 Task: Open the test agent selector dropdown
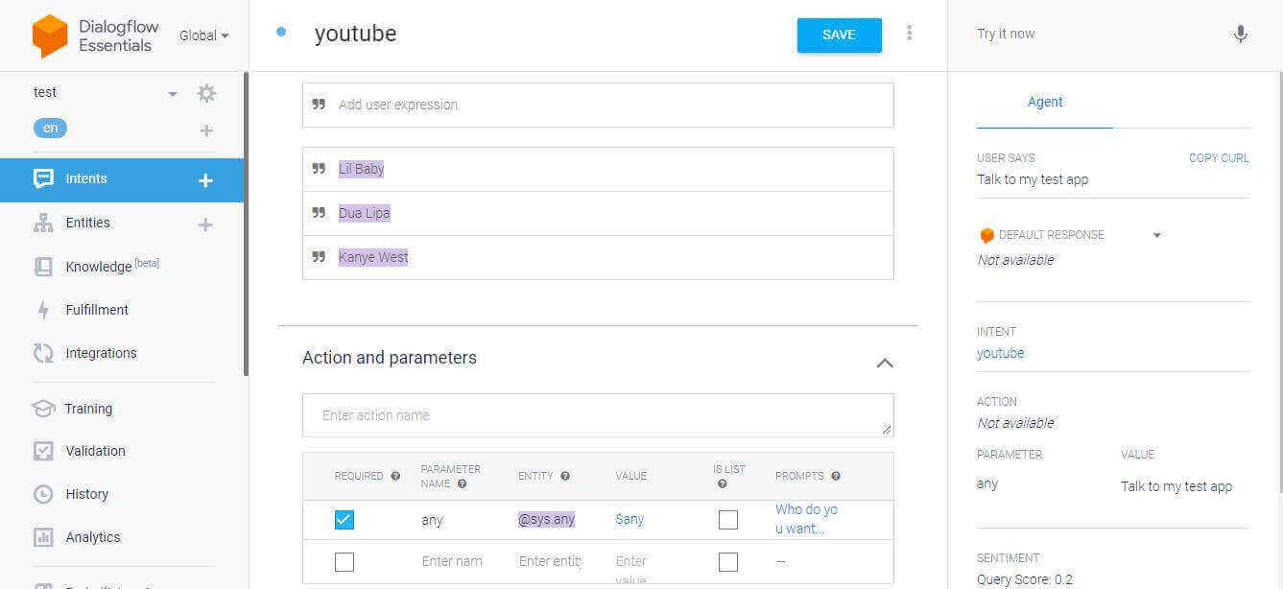[173, 94]
